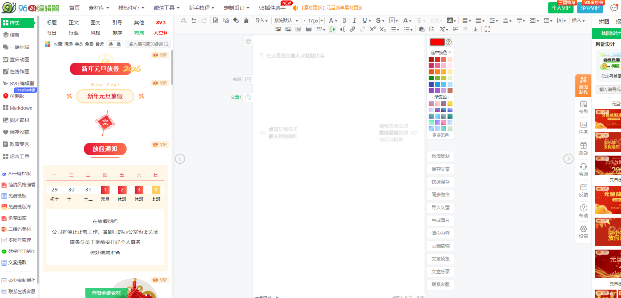
Task: Toggle the 收藏 favorites filter
Action: tap(58, 44)
